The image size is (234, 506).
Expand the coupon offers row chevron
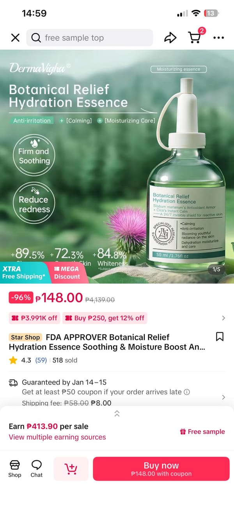click(x=223, y=318)
